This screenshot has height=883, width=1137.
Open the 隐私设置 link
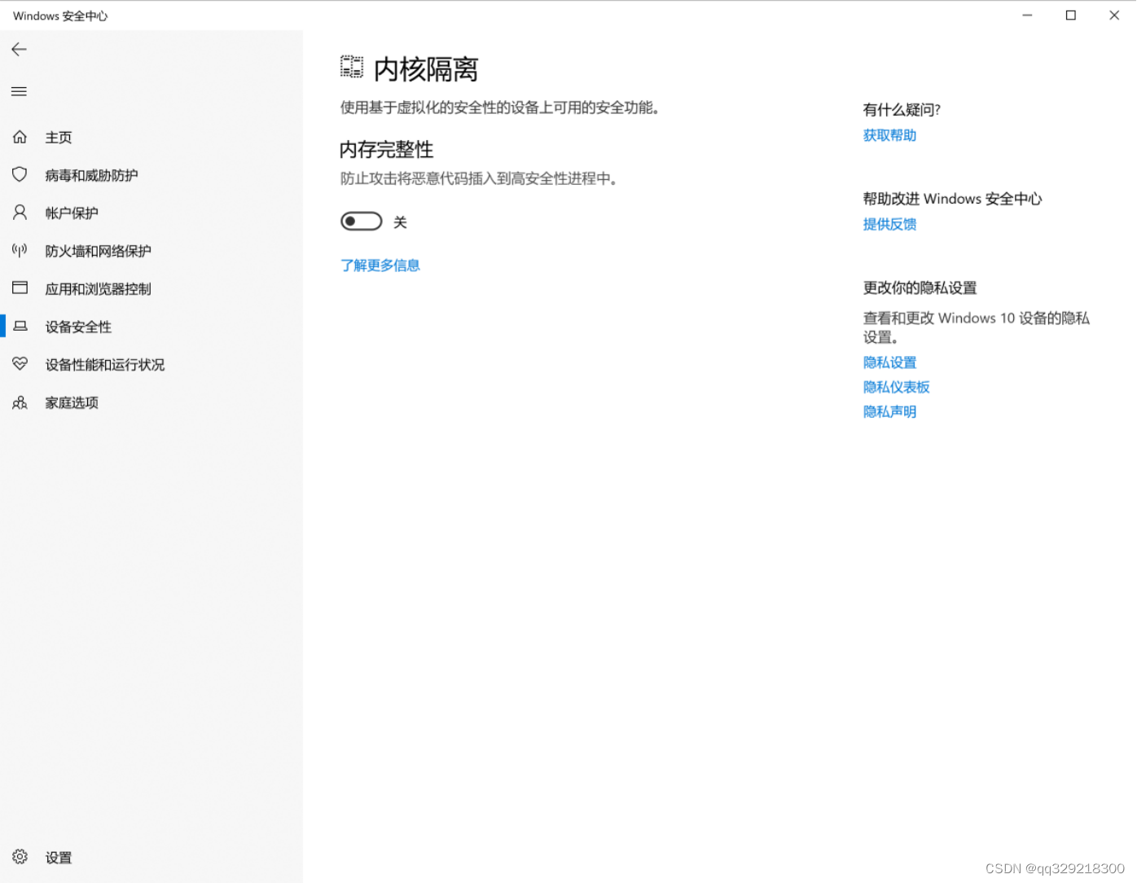[x=889, y=362]
